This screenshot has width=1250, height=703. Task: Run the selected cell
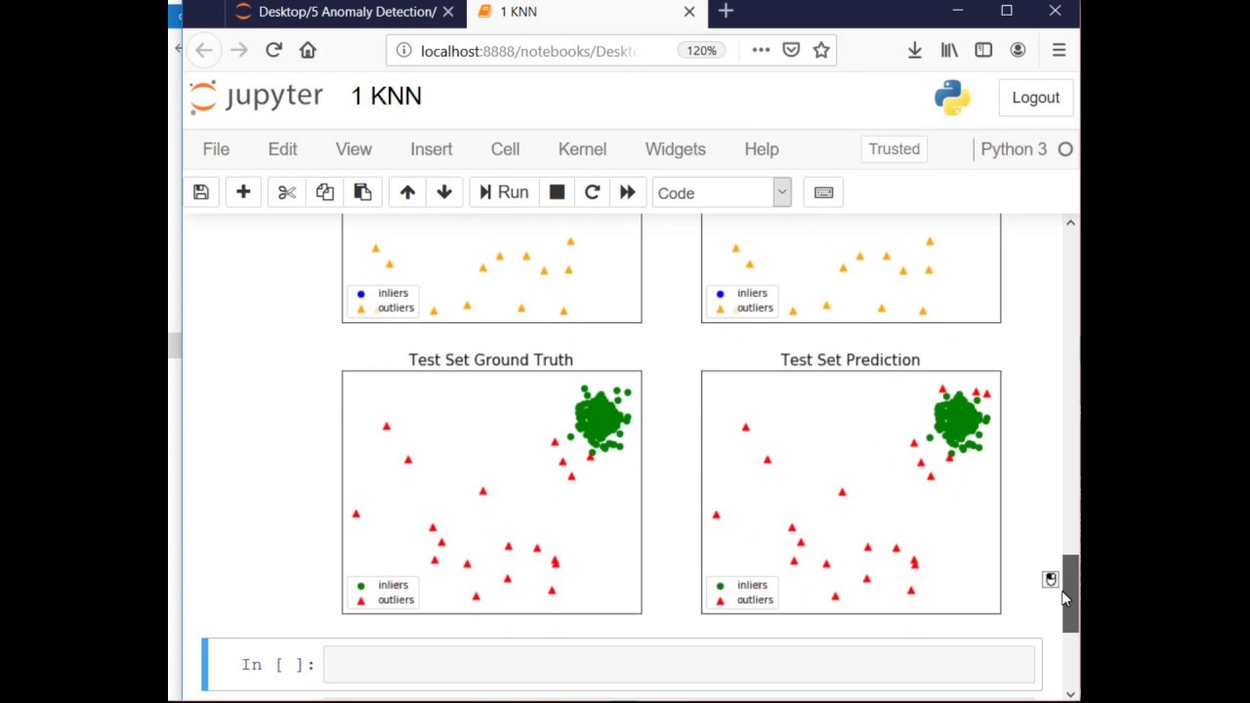(504, 192)
